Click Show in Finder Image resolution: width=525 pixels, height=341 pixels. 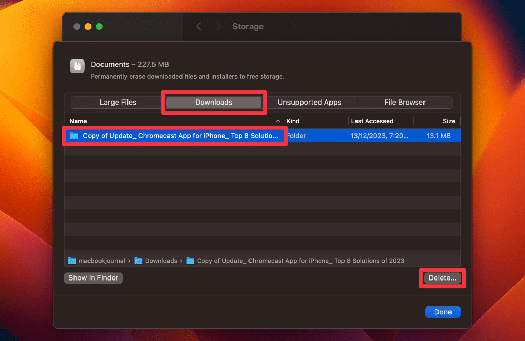point(93,278)
